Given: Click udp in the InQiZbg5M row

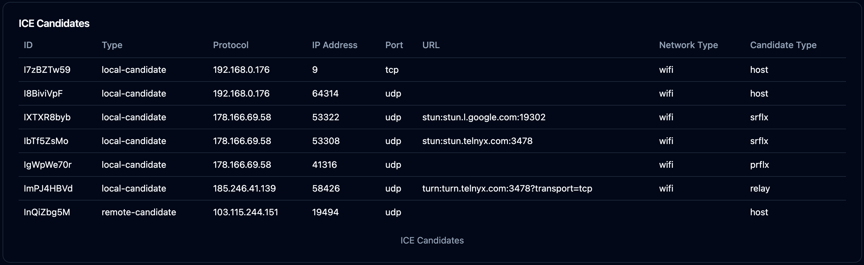Looking at the screenshot, I should point(393,212).
